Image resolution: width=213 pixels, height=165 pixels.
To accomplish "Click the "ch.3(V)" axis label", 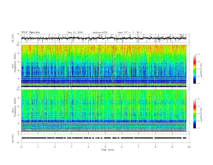I will coord(13,138).
